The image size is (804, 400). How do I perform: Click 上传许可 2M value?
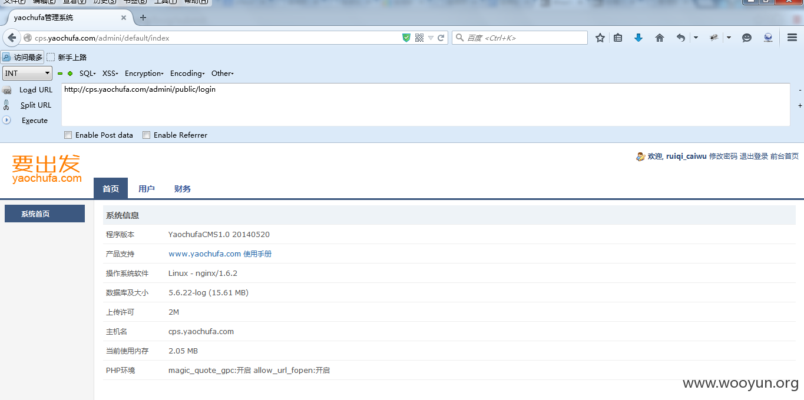click(174, 312)
